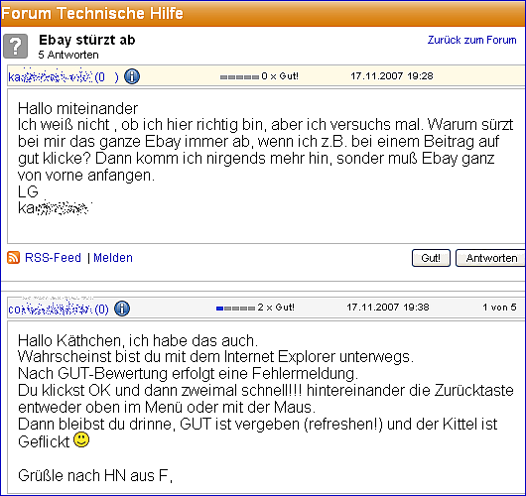Viewport: 526px width, 496px height.
Task: Open the "Zurück zum Forum" link
Action: (x=471, y=41)
